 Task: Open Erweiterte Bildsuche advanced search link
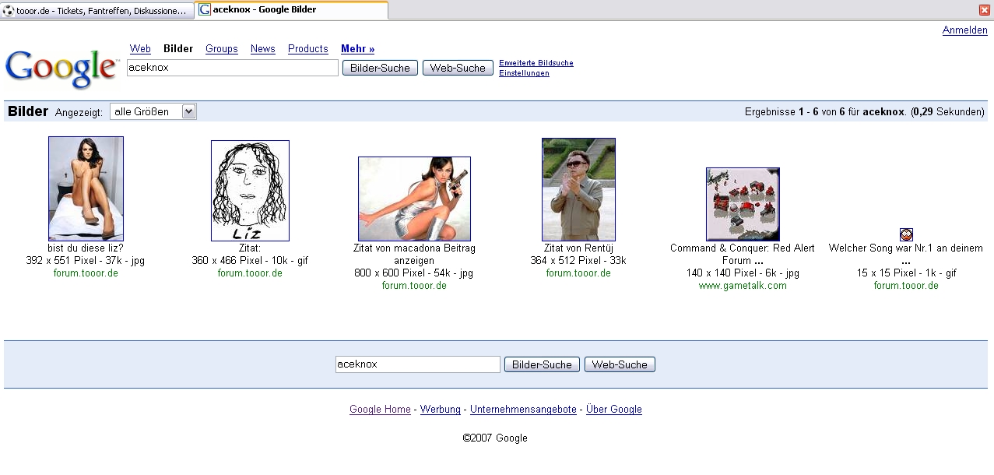[536, 62]
